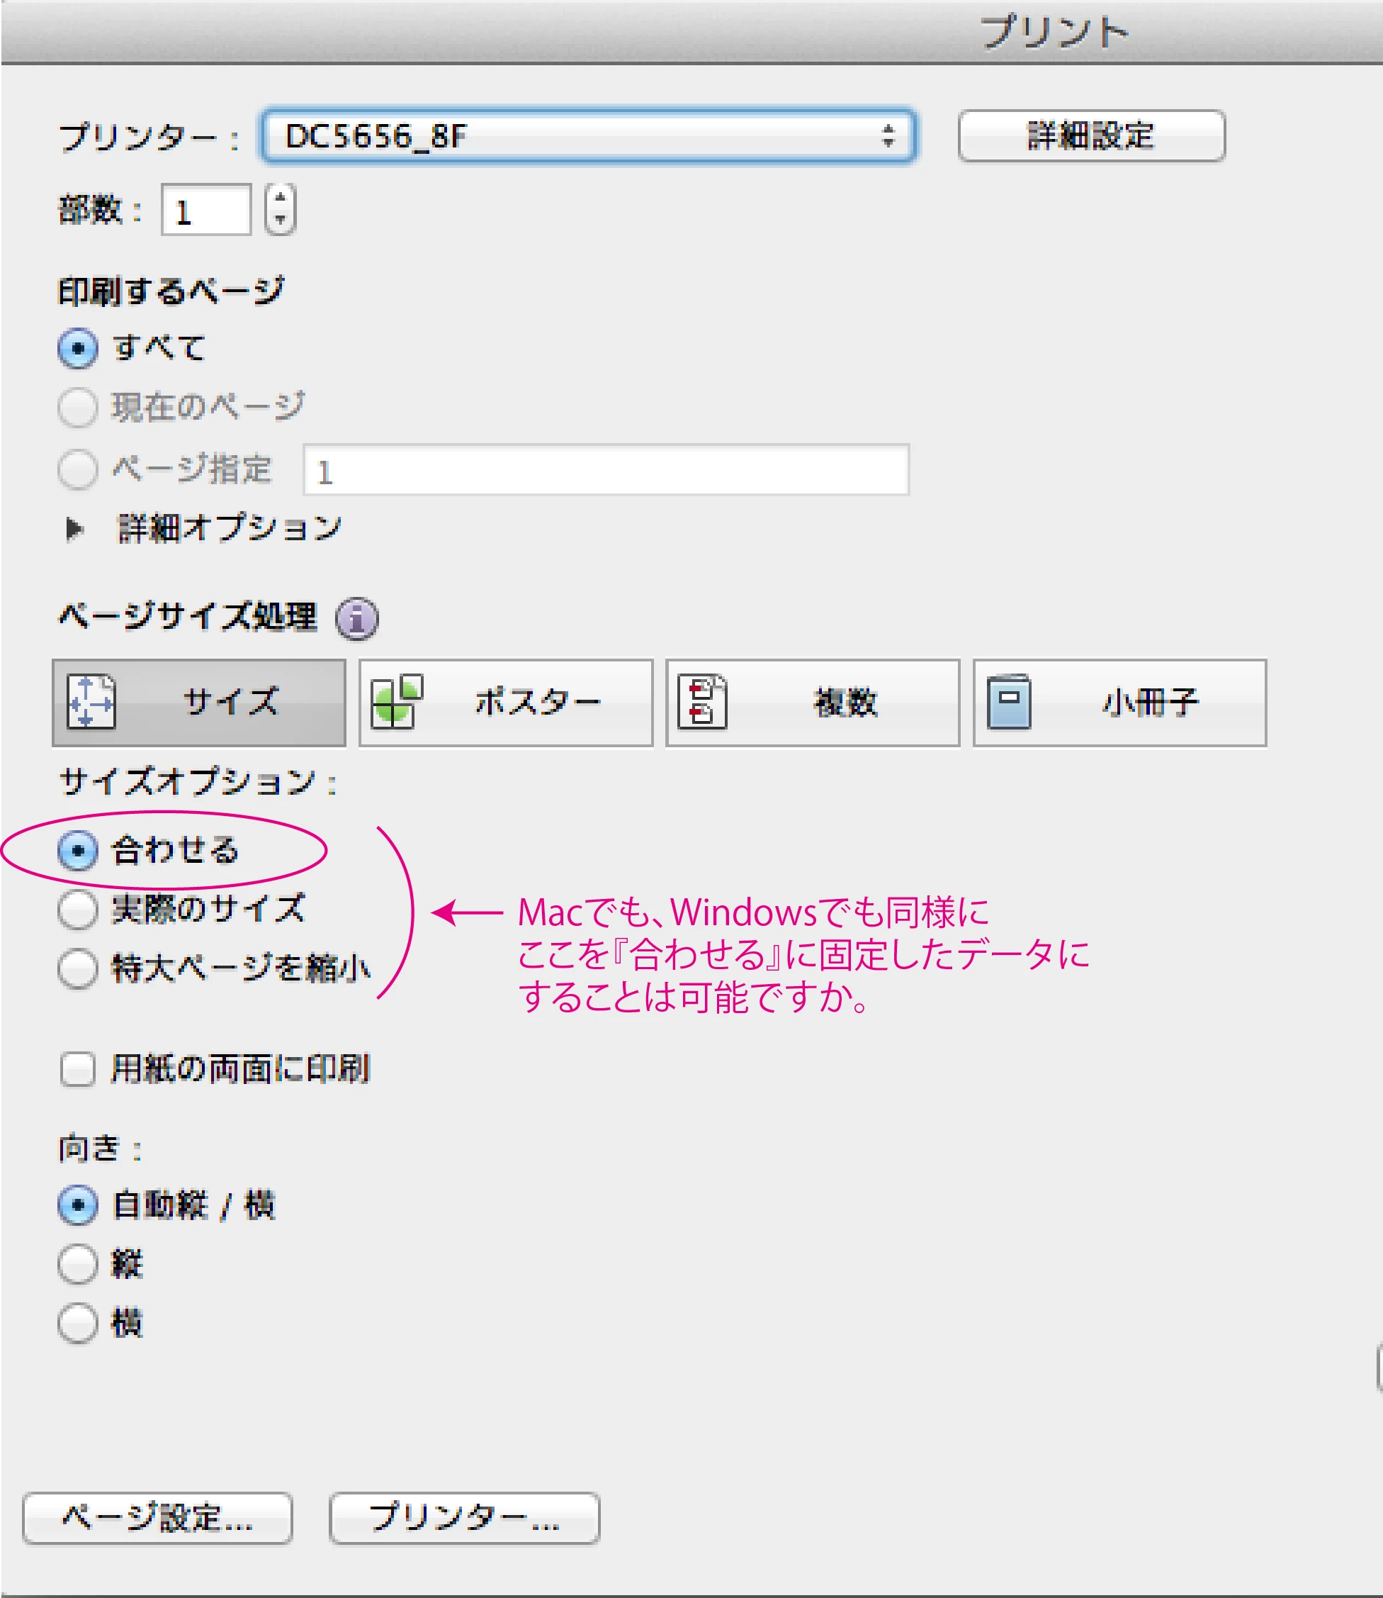Click the 詳細設定 (Advanced) button
Image resolution: width=1383 pixels, height=1598 pixels.
point(1090,136)
